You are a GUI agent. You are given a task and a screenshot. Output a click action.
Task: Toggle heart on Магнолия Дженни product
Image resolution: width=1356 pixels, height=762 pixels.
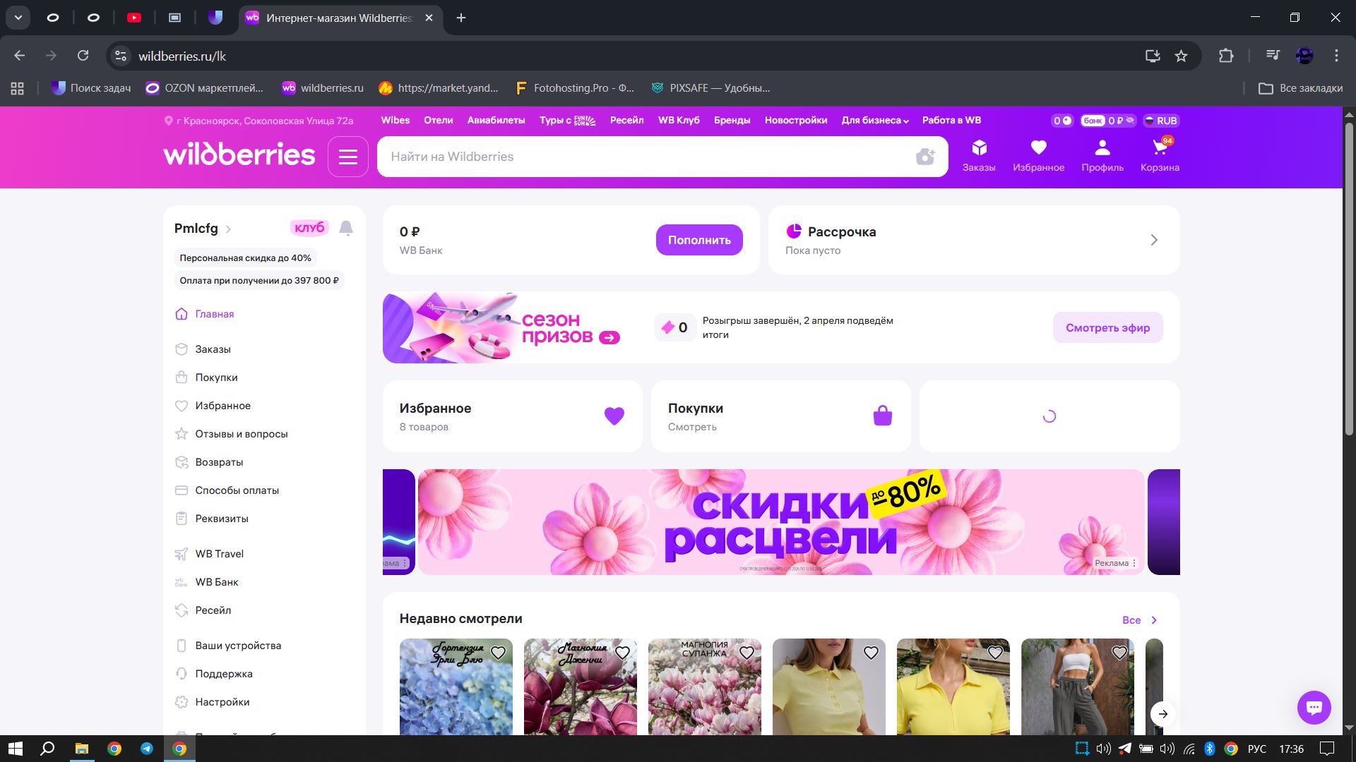pyautogui.click(x=622, y=653)
